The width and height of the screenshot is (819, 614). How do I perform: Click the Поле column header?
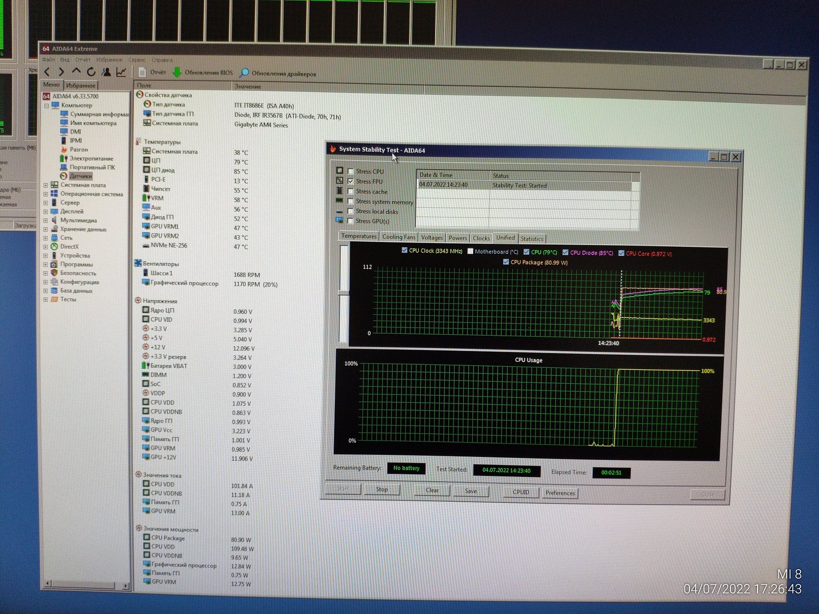(183, 85)
